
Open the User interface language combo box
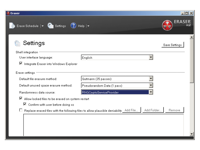(117, 57)
